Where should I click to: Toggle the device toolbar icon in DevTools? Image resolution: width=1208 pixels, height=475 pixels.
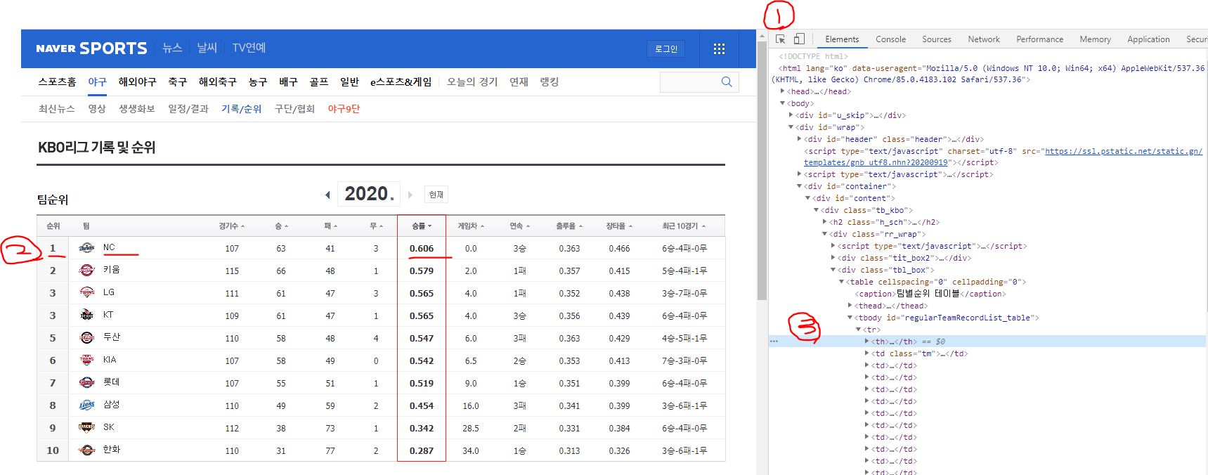[799, 39]
